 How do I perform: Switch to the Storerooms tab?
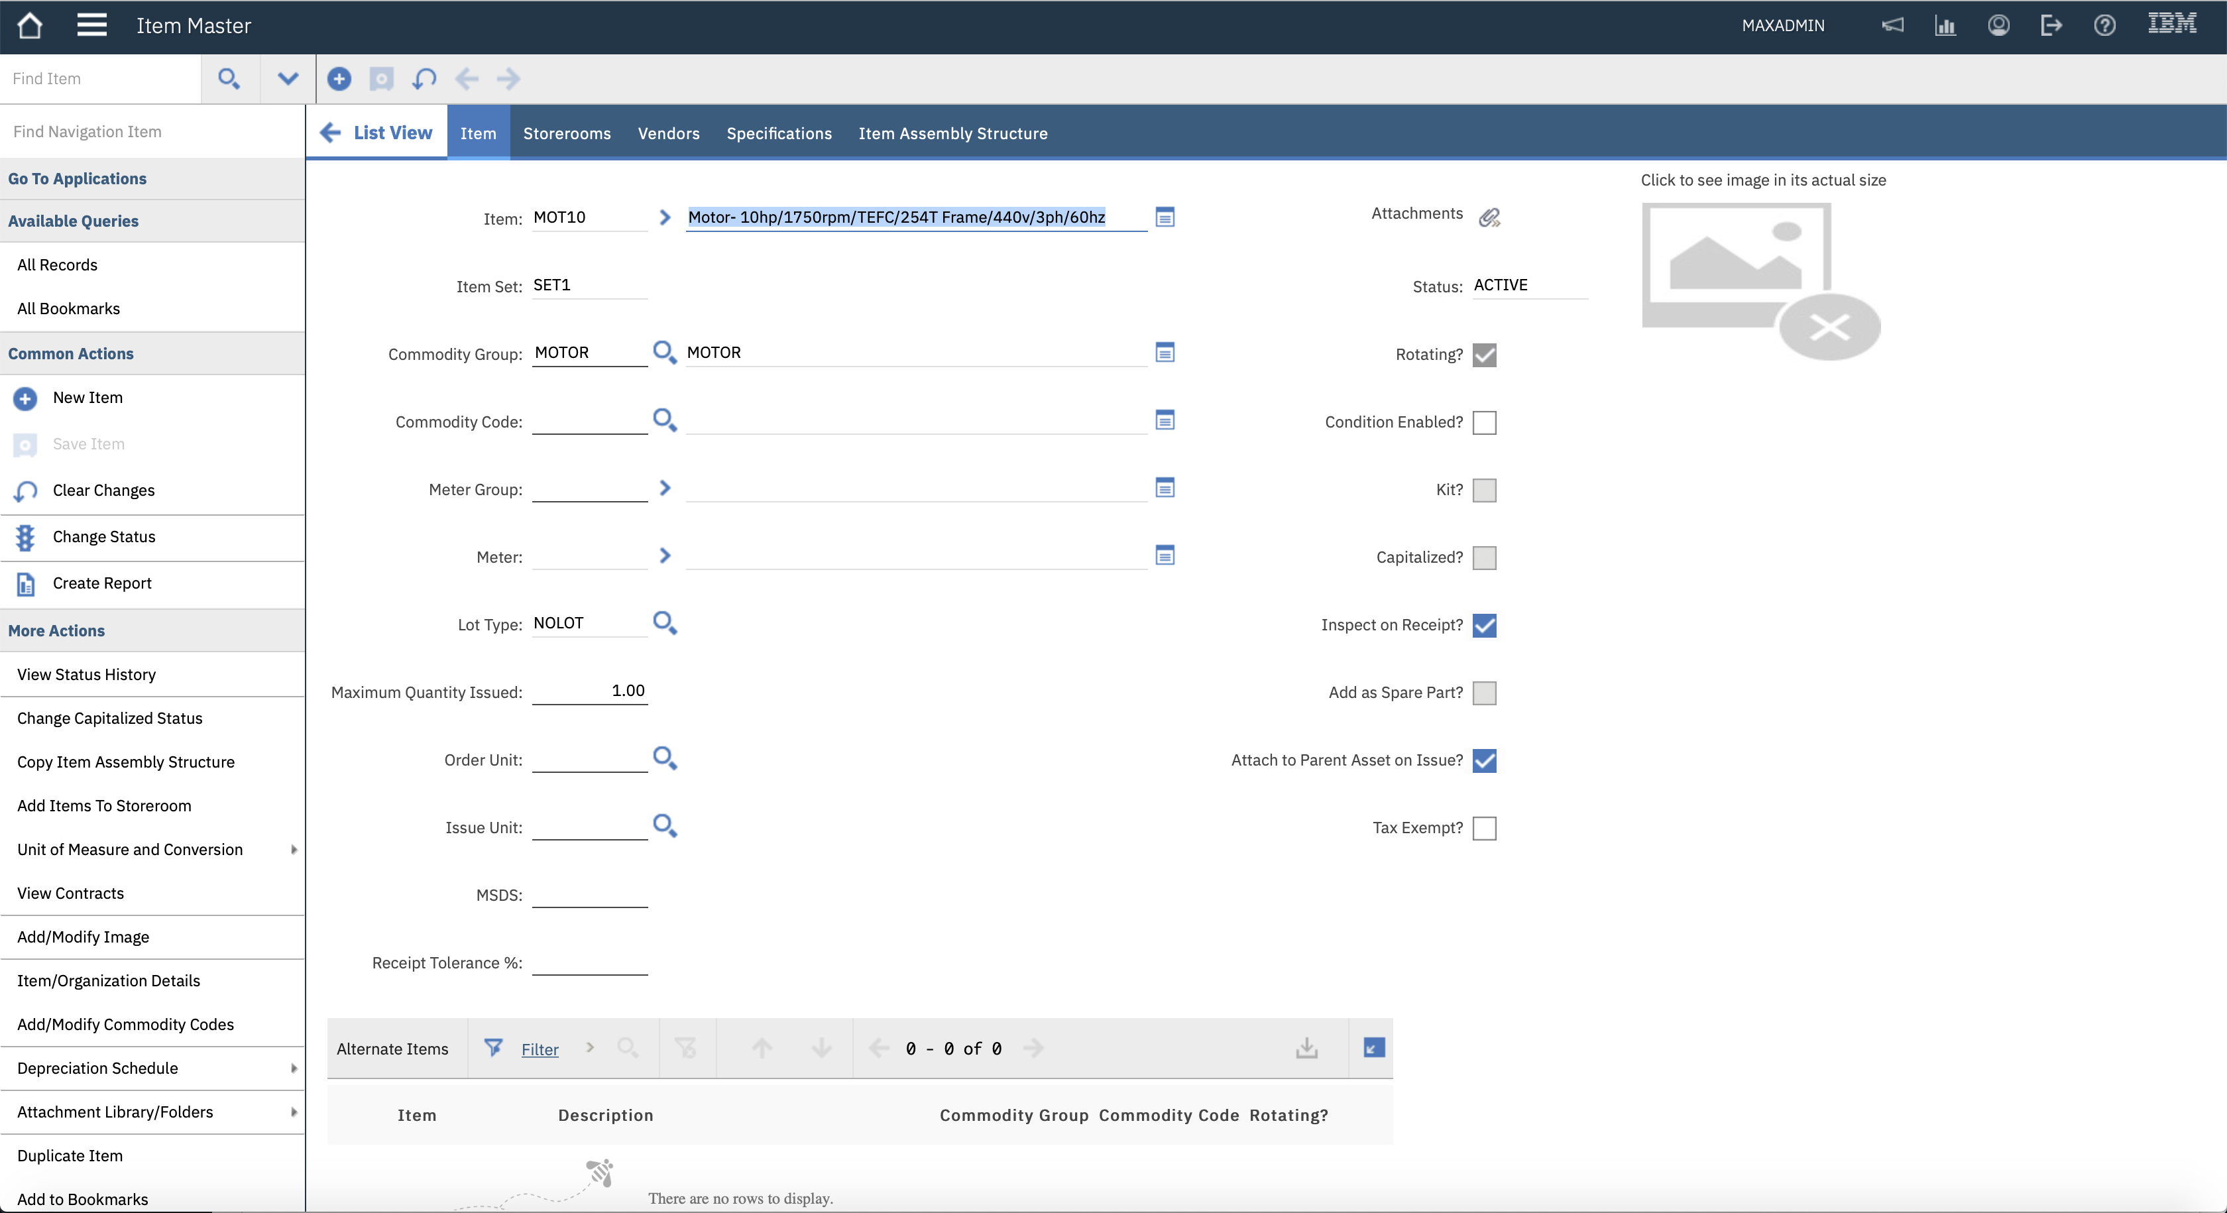coord(566,133)
